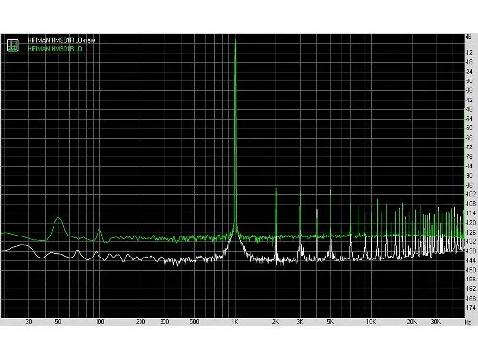Click the -102 dB scale label
The image size is (478, 359).
point(470,194)
